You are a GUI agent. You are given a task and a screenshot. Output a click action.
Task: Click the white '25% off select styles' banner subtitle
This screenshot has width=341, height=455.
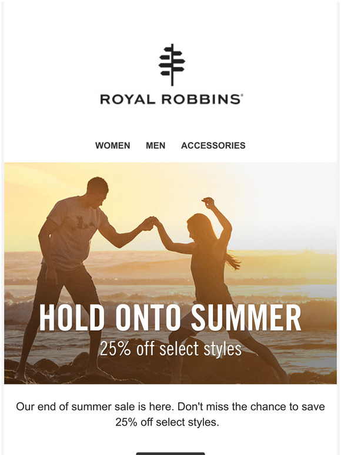tap(170, 349)
